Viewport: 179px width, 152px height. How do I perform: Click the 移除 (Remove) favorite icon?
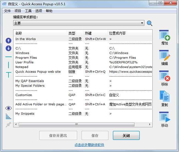pyautogui.click(x=164, y=76)
